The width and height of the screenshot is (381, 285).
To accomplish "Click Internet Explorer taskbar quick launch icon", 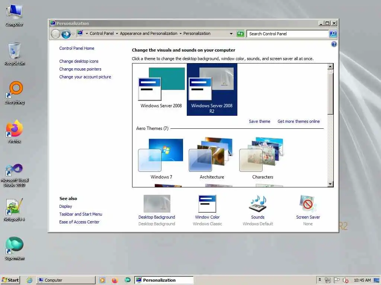I will click(29, 280).
